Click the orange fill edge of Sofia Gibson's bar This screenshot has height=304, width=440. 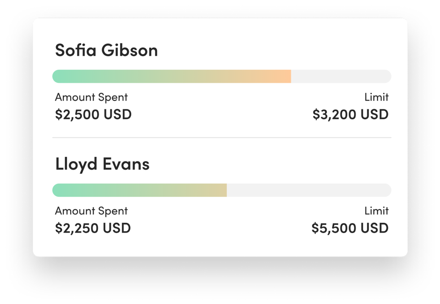[x=288, y=77]
